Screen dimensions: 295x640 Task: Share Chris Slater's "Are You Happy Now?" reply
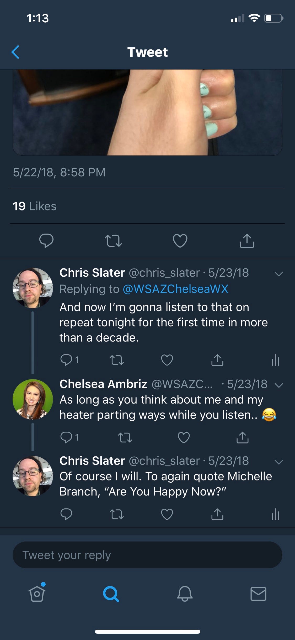click(217, 514)
